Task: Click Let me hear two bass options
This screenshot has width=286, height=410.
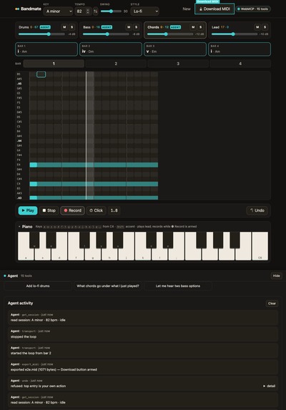Action: pos(178,286)
